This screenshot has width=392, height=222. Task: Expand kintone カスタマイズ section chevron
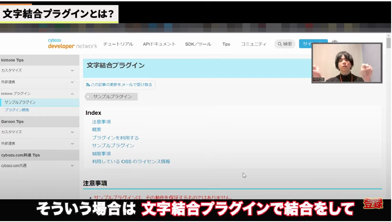tap(72, 71)
